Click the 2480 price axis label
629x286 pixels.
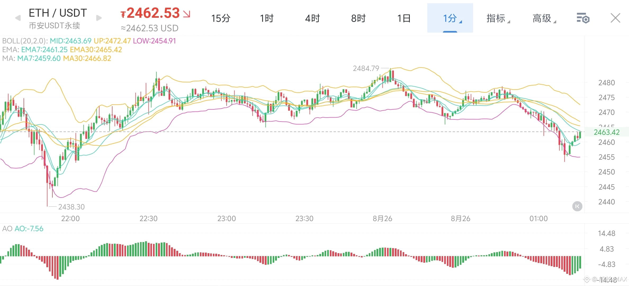coord(606,83)
